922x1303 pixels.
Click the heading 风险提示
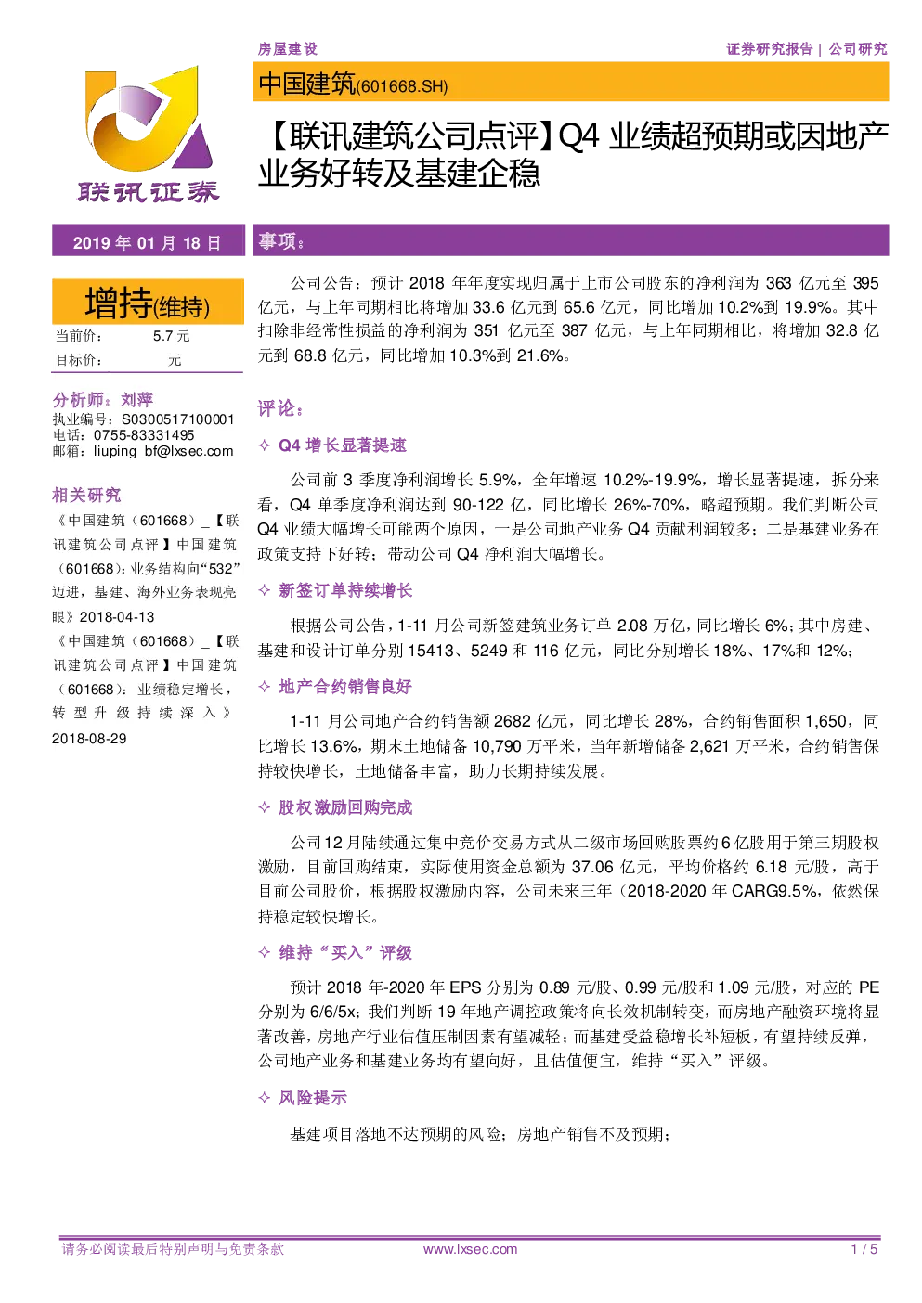pyautogui.click(x=313, y=1098)
